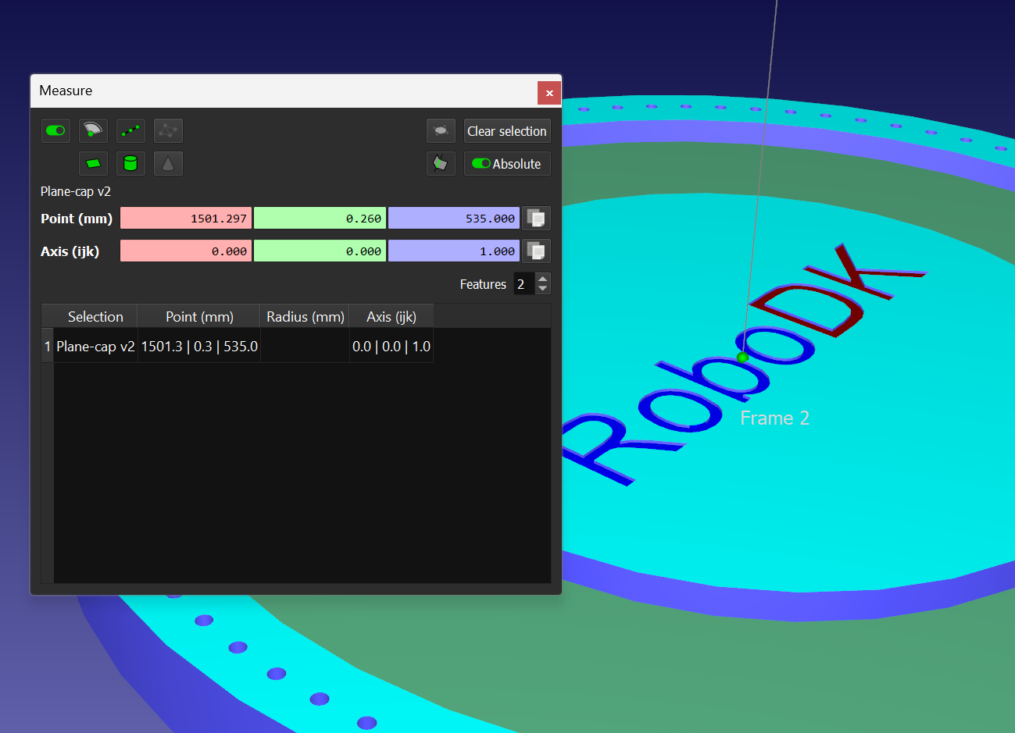Toggle the Absolute switch button
Screen dimensions: 1015x733
tap(507, 163)
